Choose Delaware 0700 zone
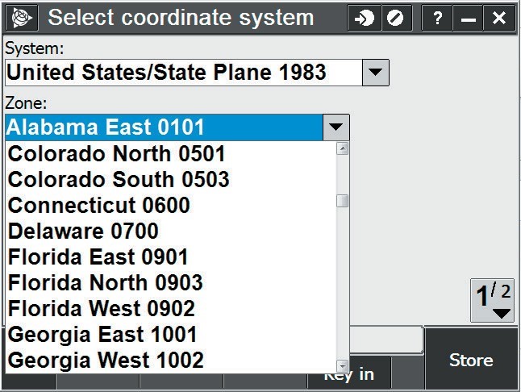521x392 pixels. (84, 231)
